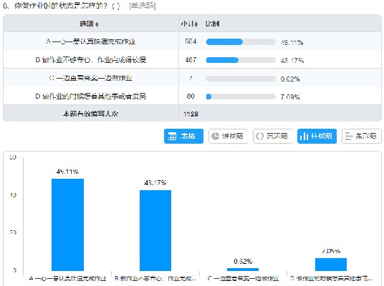
Task: Click the pie icon in 饼状图 button
Action: pos(215,136)
